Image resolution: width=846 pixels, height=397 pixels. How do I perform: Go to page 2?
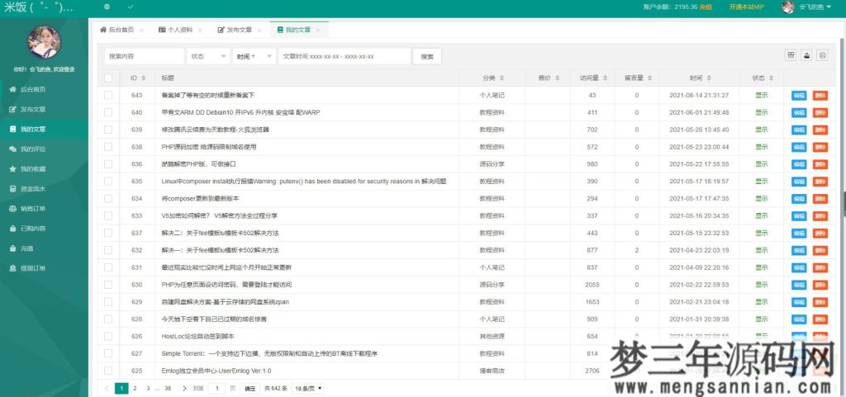point(135,388)
